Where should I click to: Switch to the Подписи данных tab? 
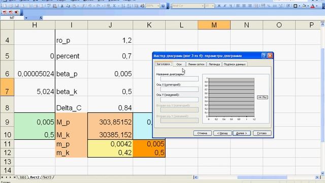[x=235, y=65]
